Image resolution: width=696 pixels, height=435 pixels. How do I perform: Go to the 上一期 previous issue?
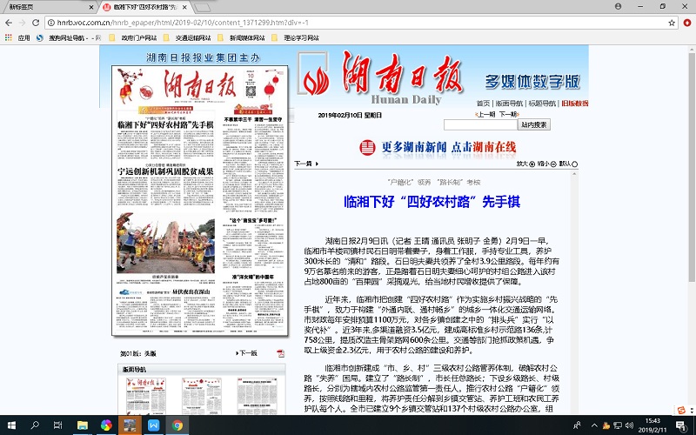click(486, 115)
